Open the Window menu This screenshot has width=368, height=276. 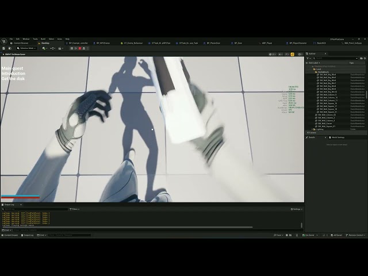pyautogui.click(x=26, y=39)
